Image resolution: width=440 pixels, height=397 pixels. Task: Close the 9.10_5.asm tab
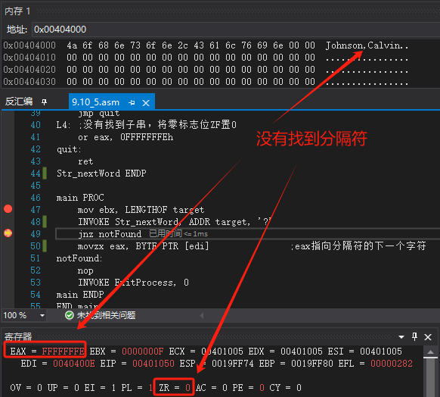pos(146,103)
